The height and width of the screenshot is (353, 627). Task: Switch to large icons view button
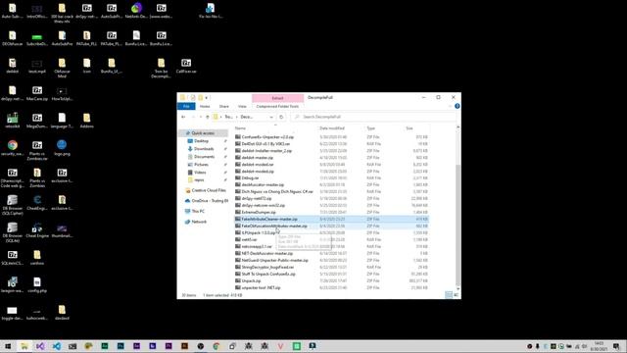point(456,295)
